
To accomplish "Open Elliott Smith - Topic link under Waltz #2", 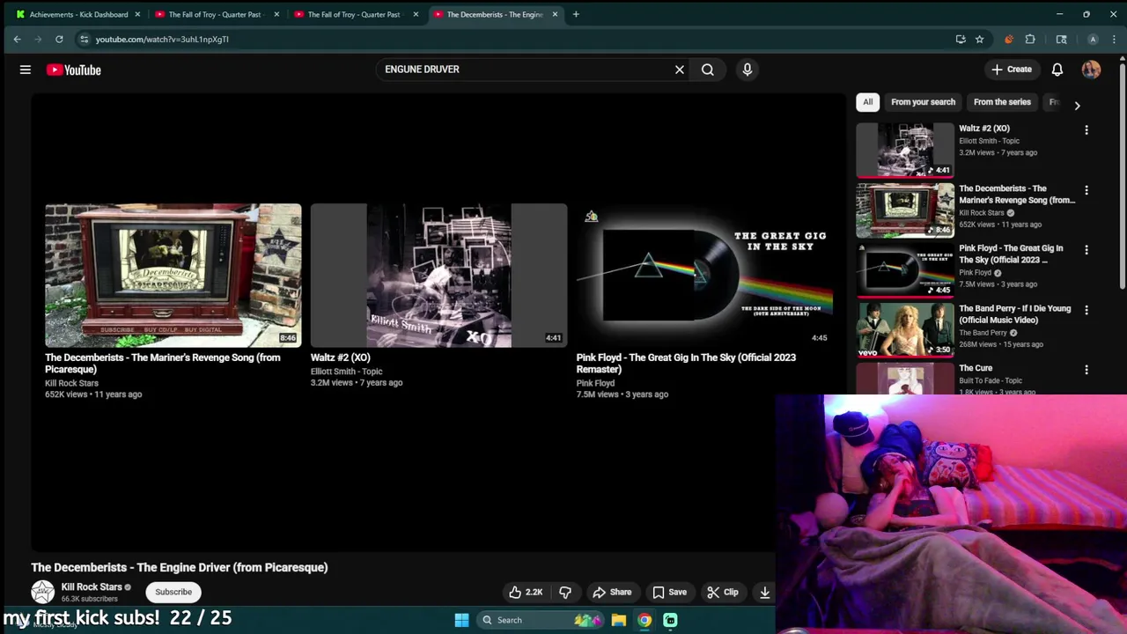I will (x=346, y=372).
